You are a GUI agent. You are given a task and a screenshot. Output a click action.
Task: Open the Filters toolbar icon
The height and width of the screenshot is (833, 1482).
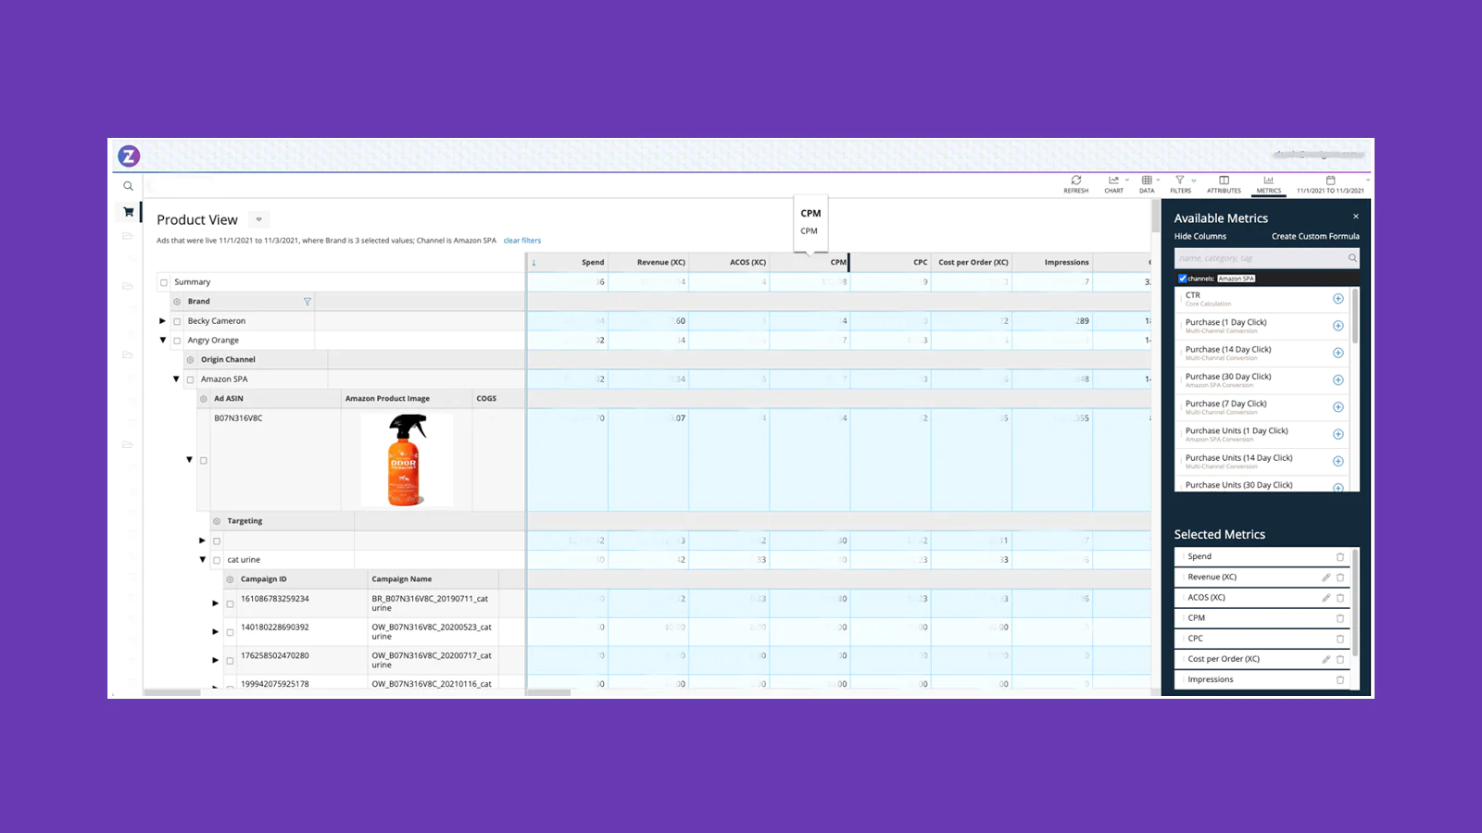[x=1180, y=181]
